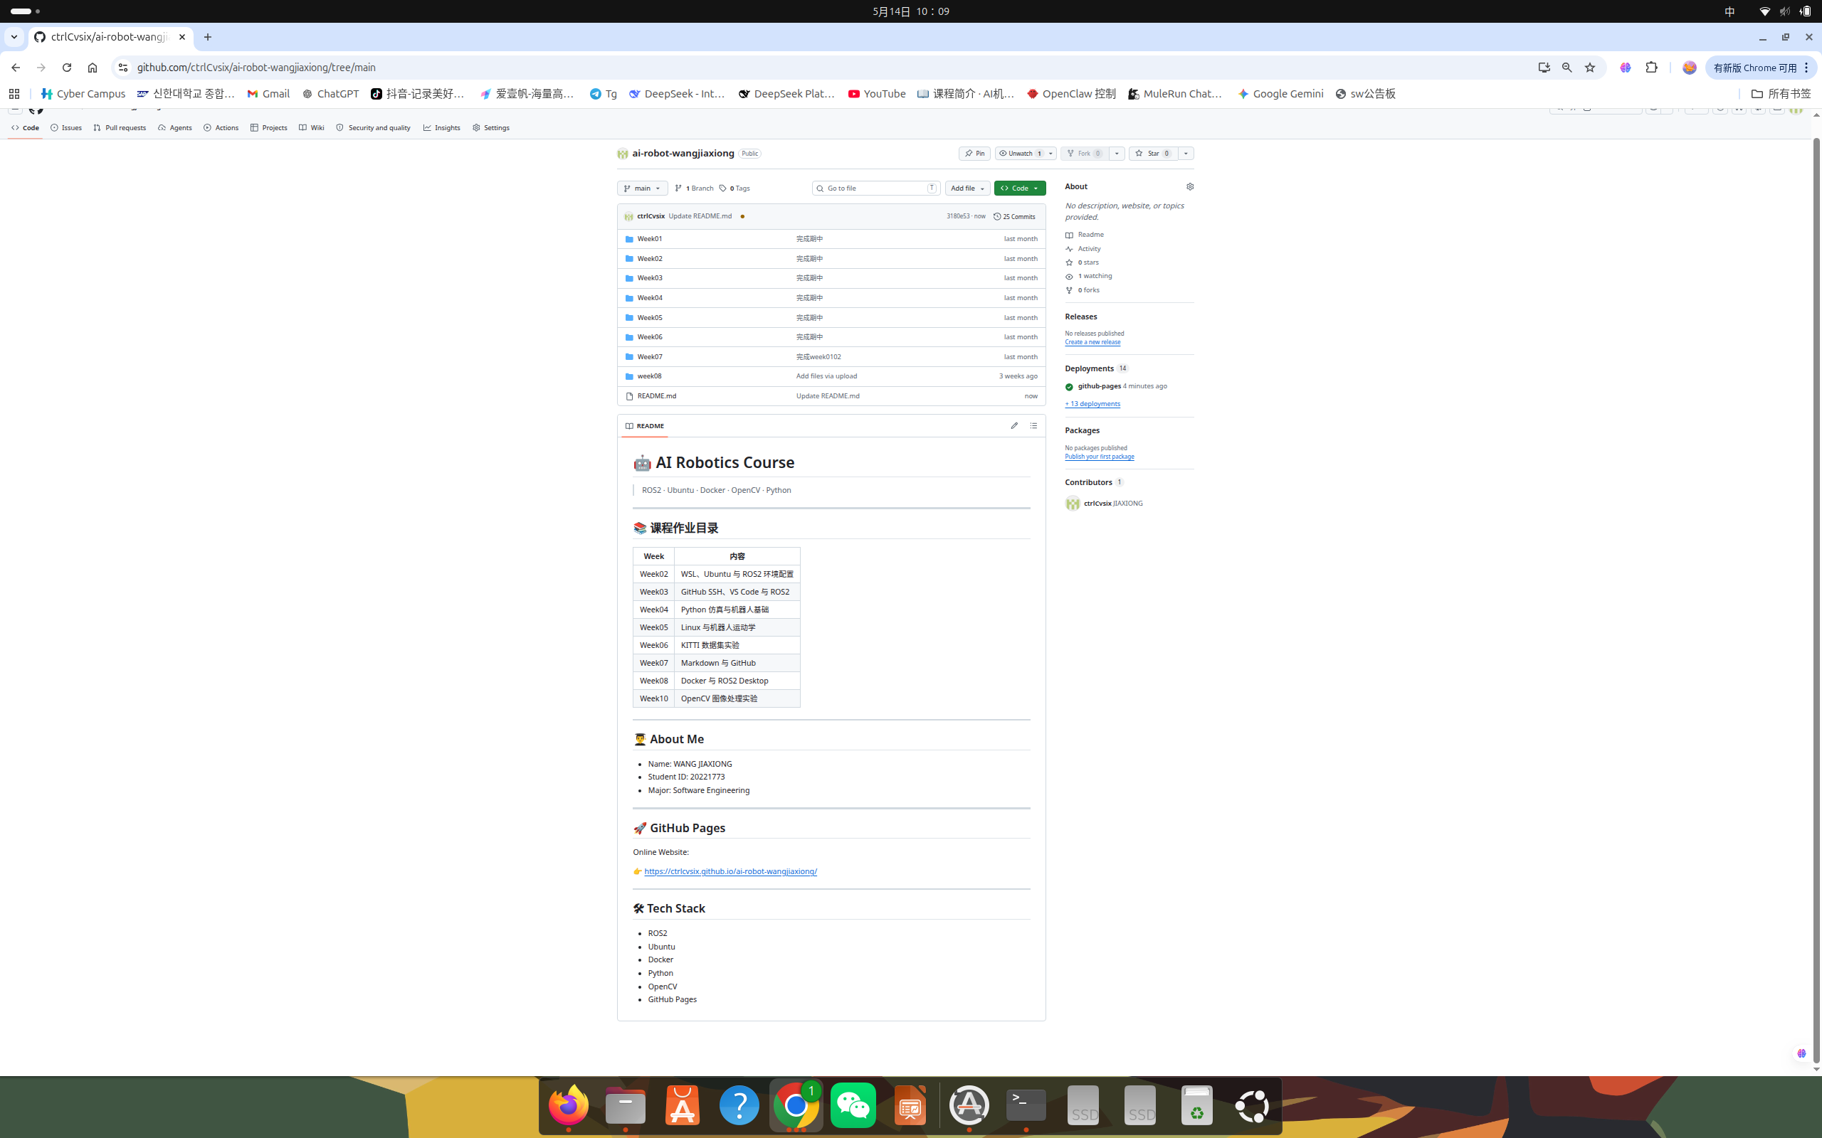The image size is (1822, 1138).
Task: Open the Week04 folder
Action: coord(650,298)
